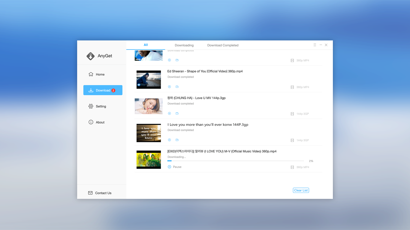Viewport: 410px width, 230px height.
Task: Click Download completed under Ed Sheeran
Action: (x=181, y=77)
